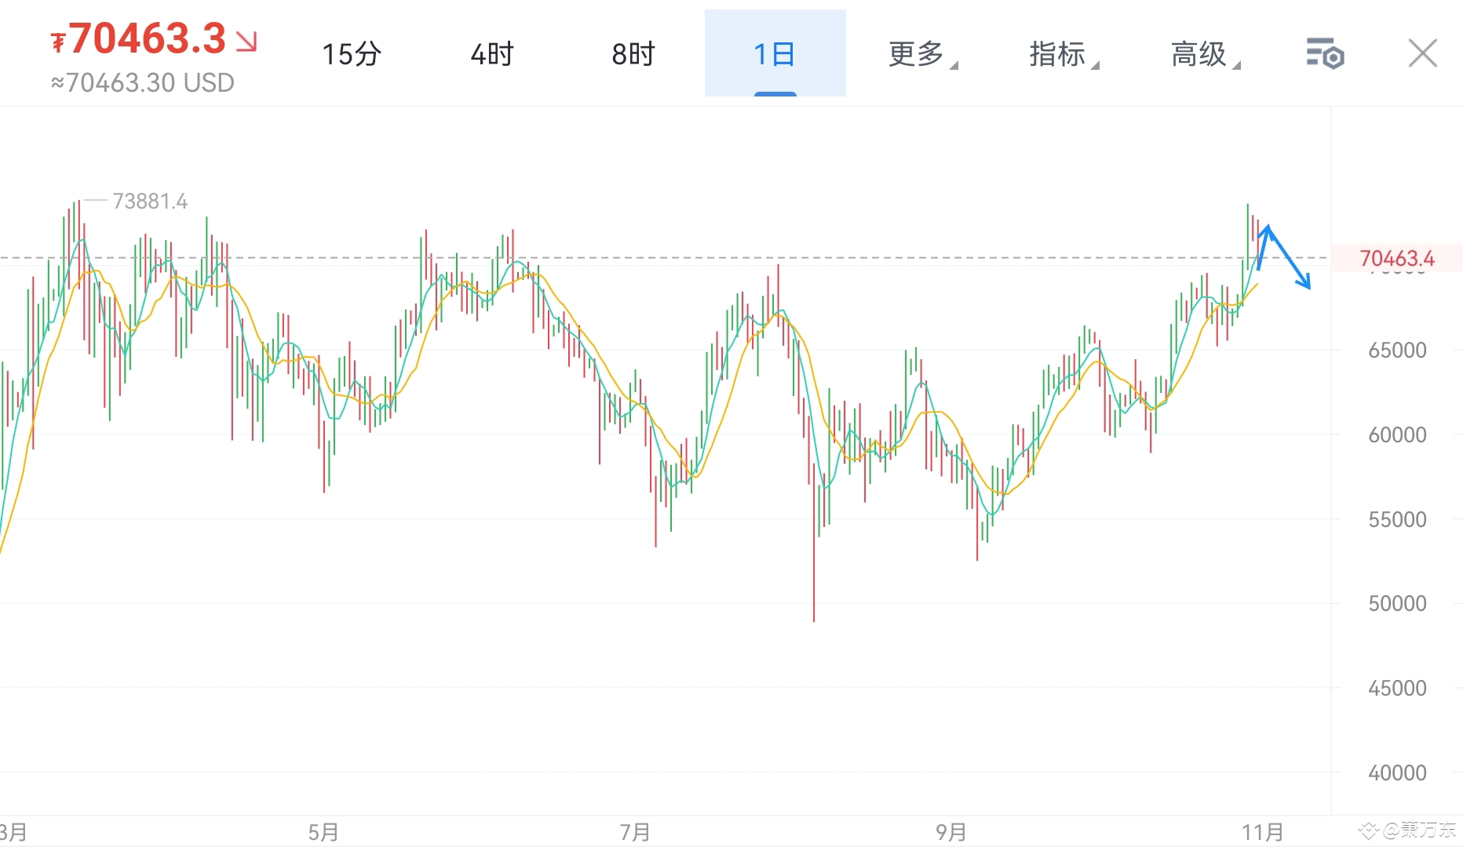Open the chart settings gear icon
The width and height of the screenshot is (1463, 847).
(x=1326, y=53)
